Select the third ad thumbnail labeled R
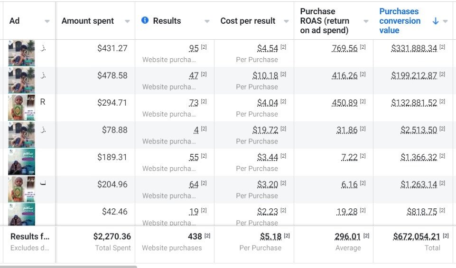Screen dimensions: 456x268 click(21, 107)
